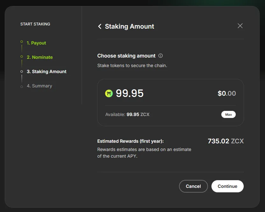Click the Nominate step circle marker
The image size is (265, 212).
click(22, 57)
